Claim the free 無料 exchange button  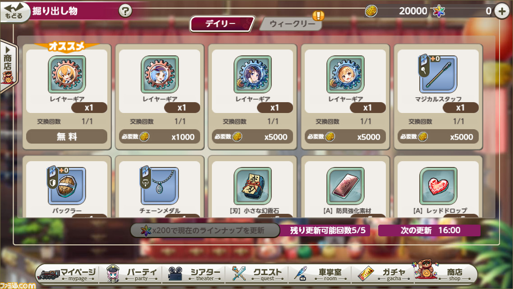67,136
